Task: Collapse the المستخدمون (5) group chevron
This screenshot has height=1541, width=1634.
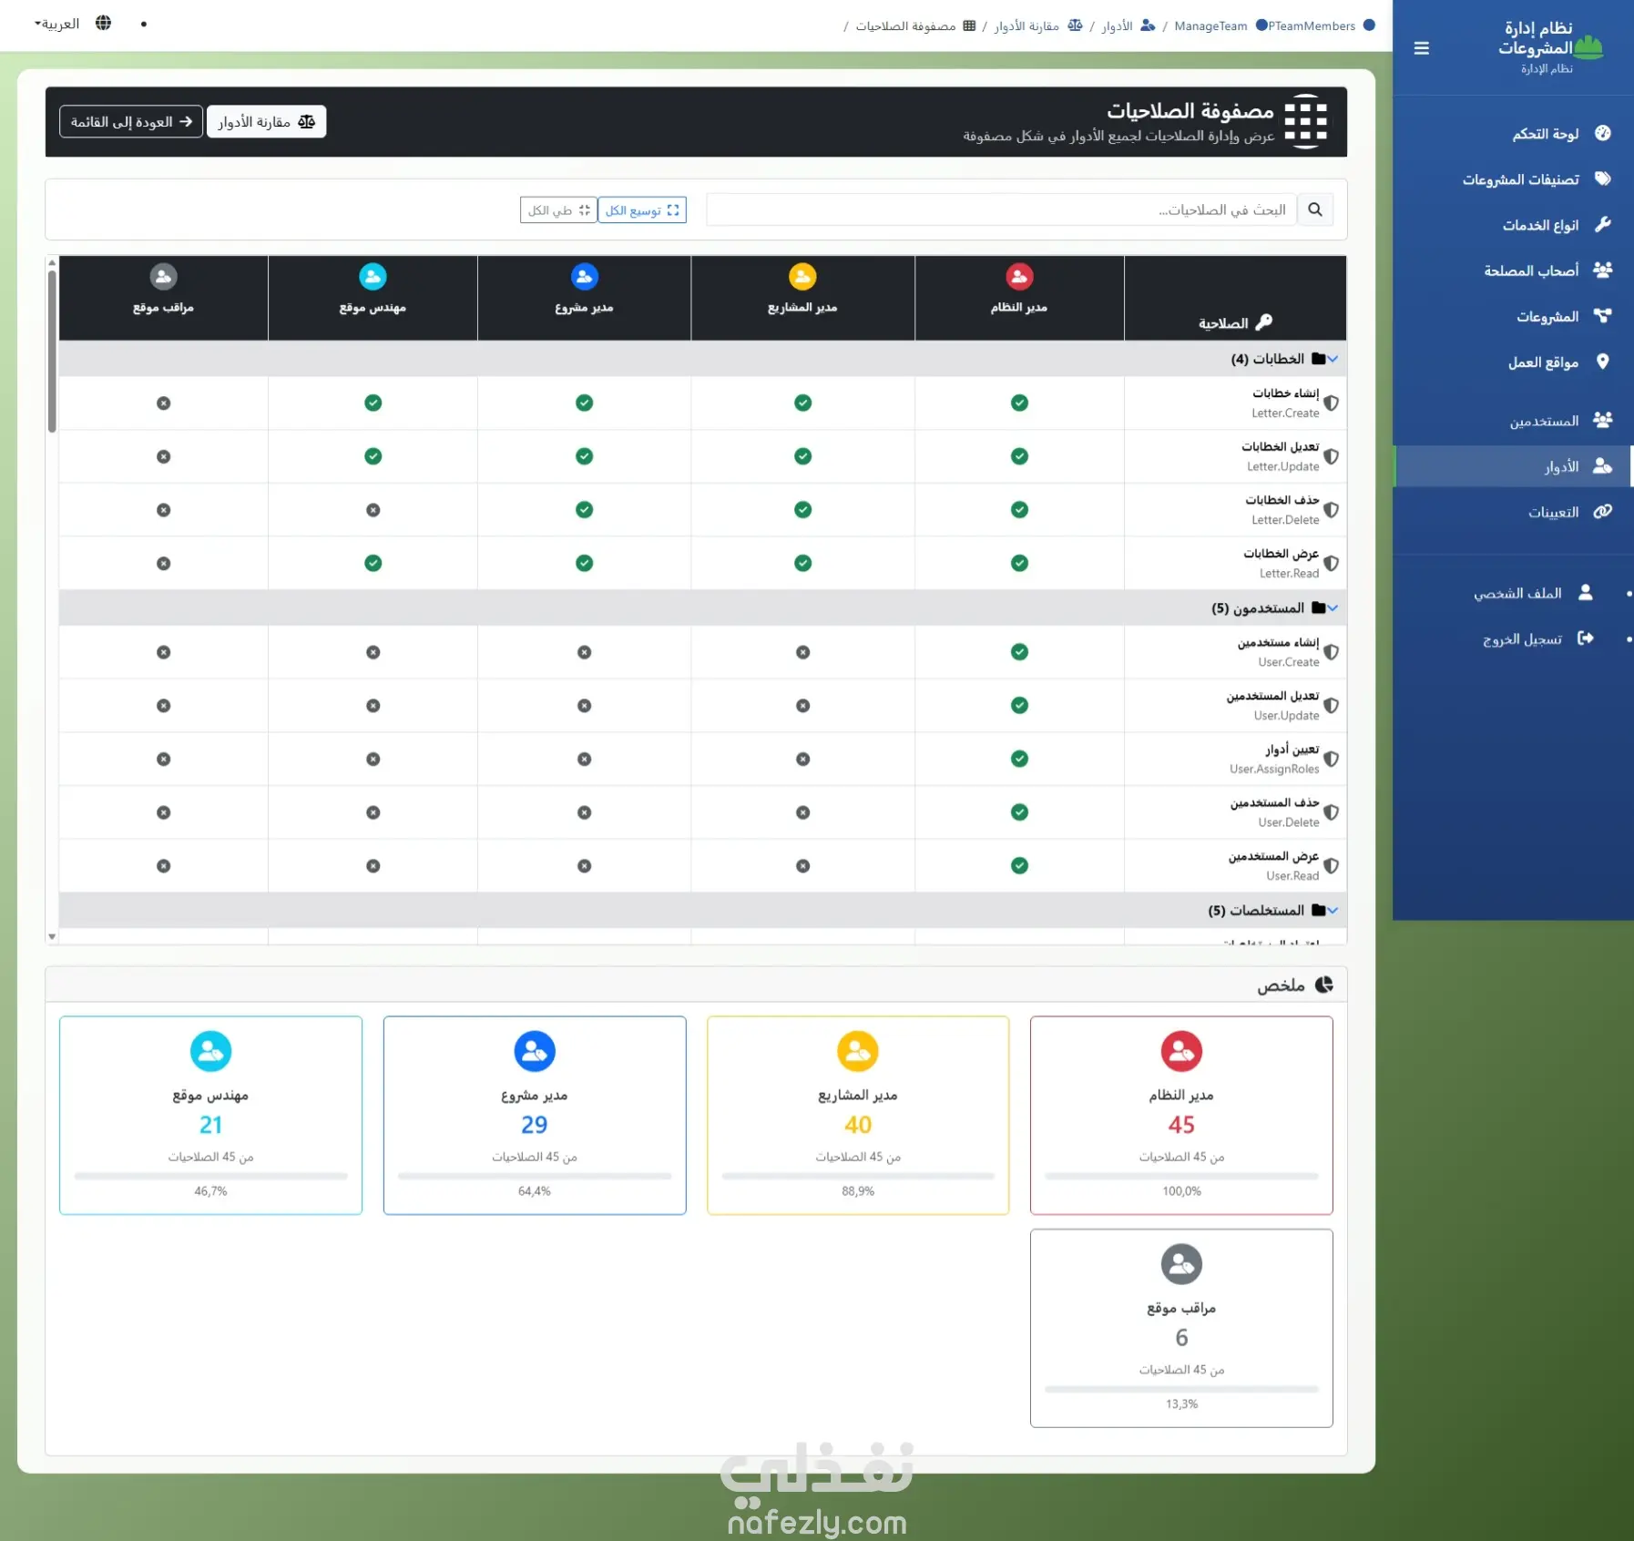Action: coord(1333,607)
